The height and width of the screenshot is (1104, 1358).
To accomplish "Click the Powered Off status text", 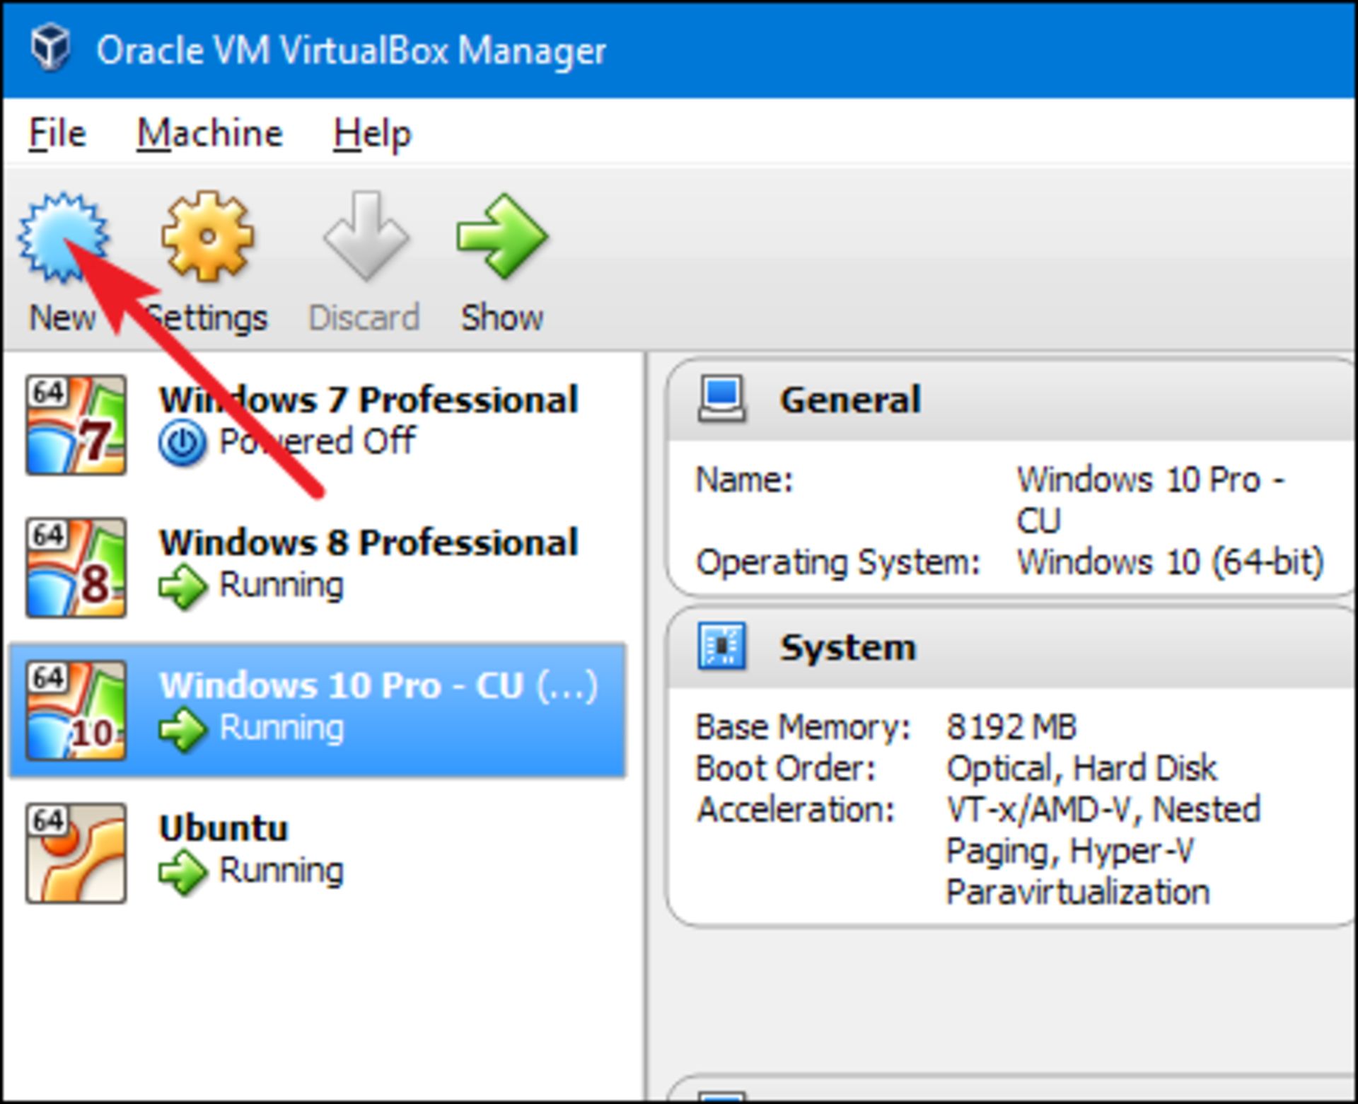I will coord(318,441).
